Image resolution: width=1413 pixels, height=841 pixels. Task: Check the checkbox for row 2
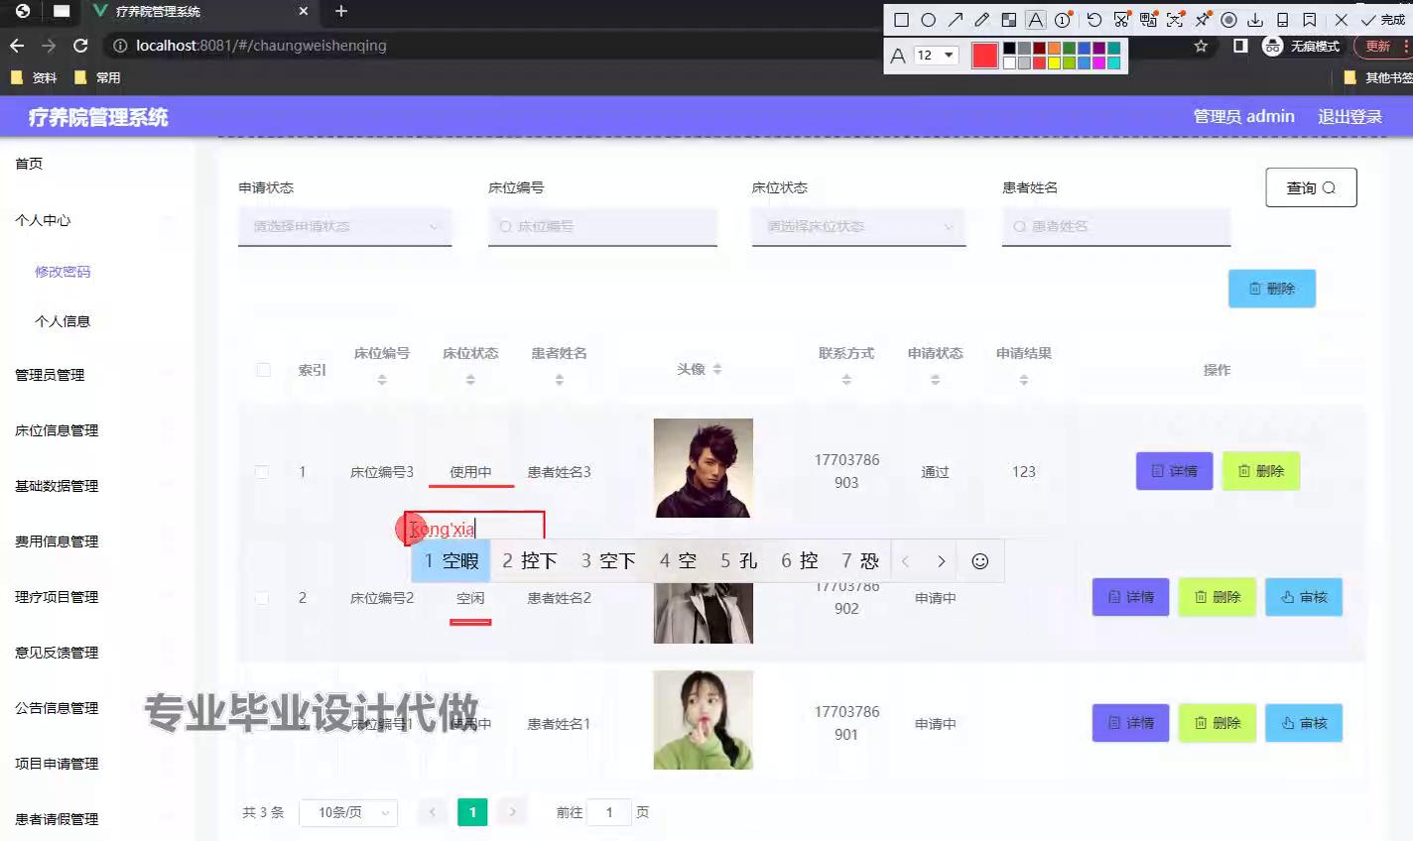[262, 598]
